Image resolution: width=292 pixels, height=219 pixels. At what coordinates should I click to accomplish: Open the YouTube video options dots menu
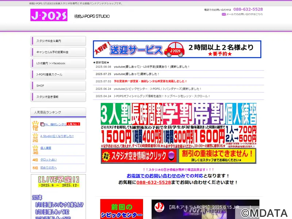(250, 207)
